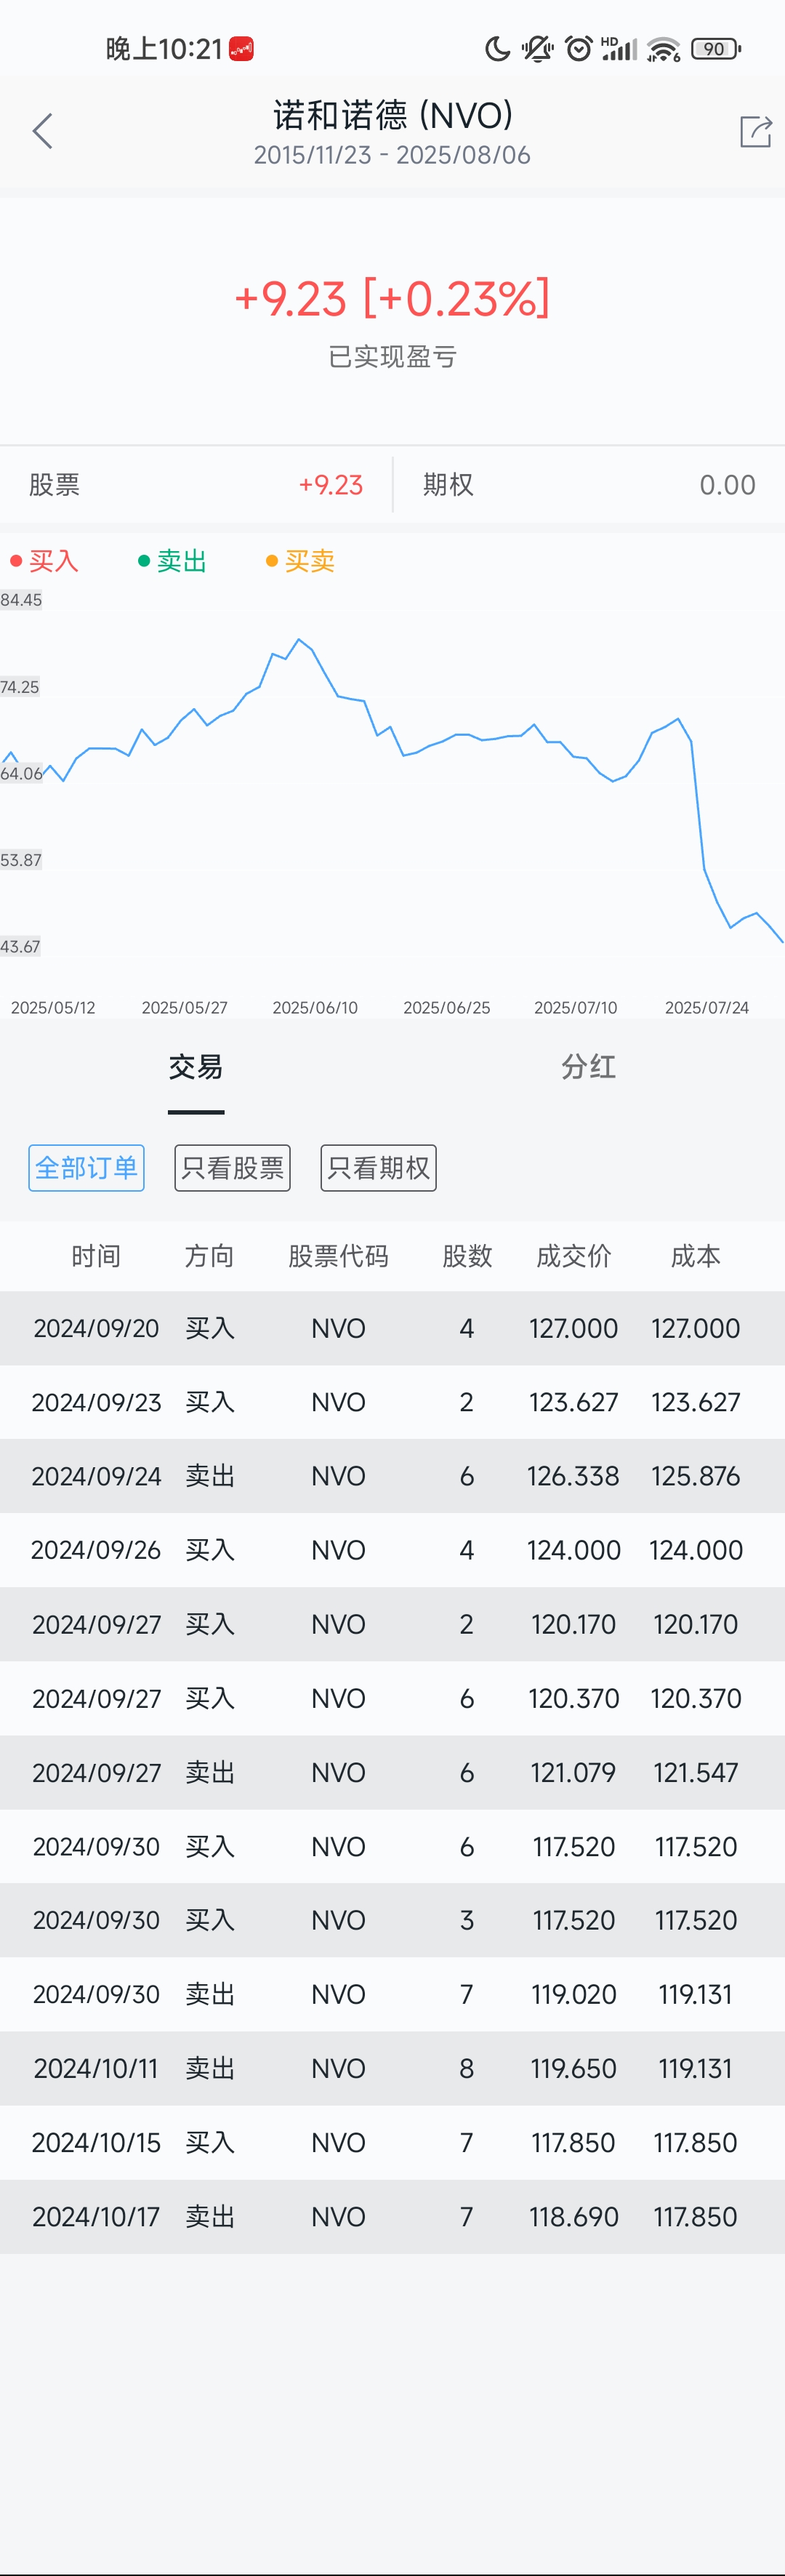785x2576 pixels.
Task: Tap the share icon at top right
Action: [755, 131]
